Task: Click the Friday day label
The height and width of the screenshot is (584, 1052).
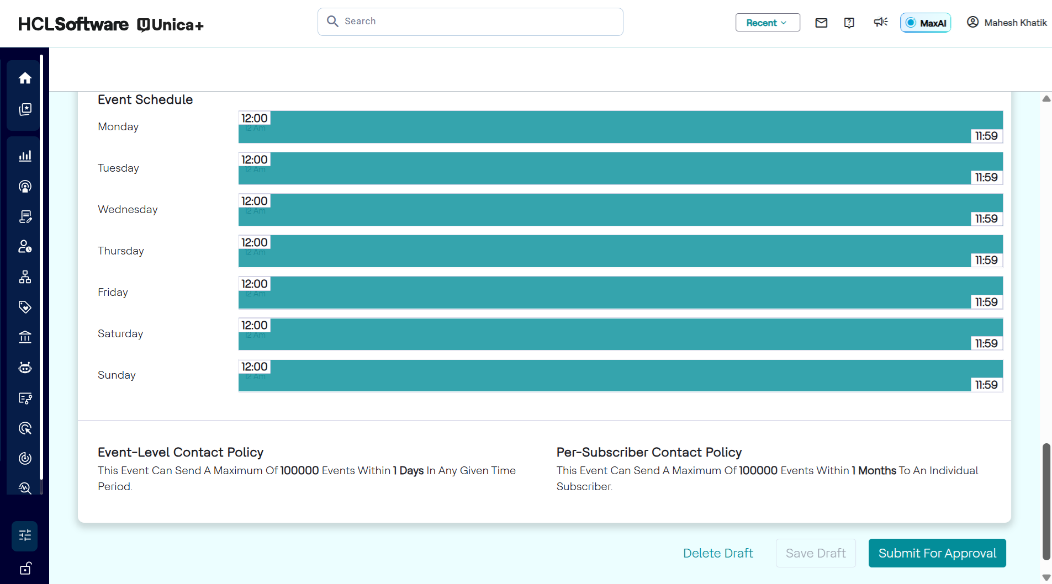Action: click(113, 293)
